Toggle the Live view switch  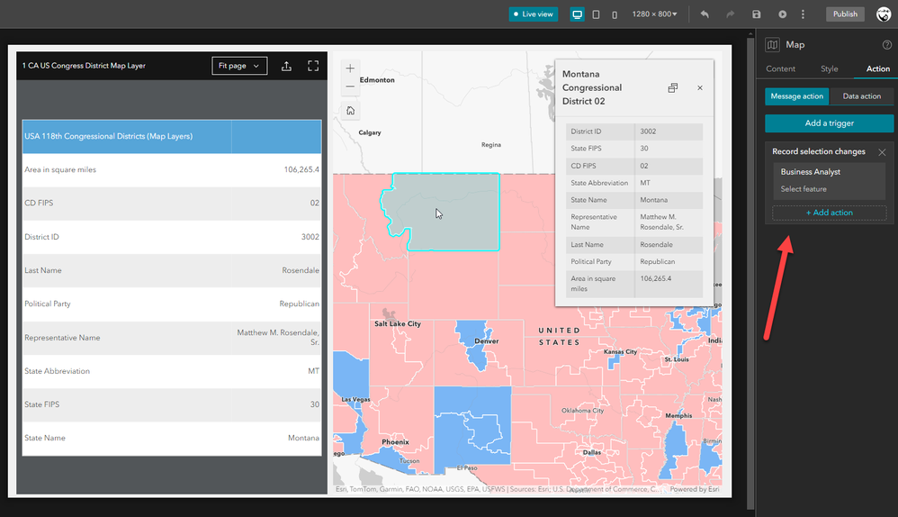[533, 14]
